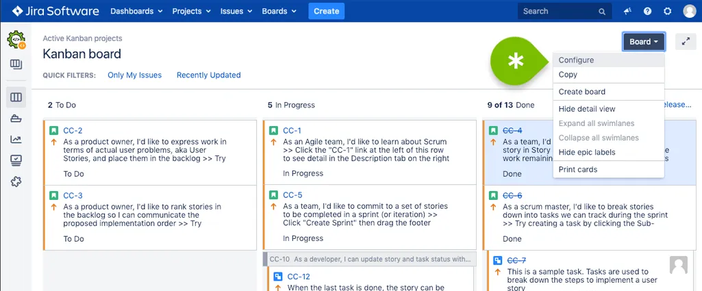Screen dimensions: 702x291
Task: Open the Reports chart icon
Action: [x=16, y=140]
